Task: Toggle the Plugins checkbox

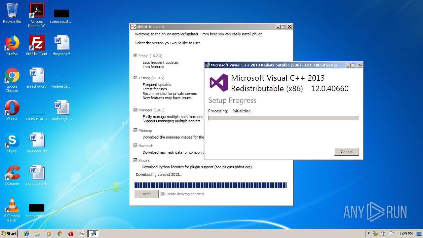Action: [135, 160]
